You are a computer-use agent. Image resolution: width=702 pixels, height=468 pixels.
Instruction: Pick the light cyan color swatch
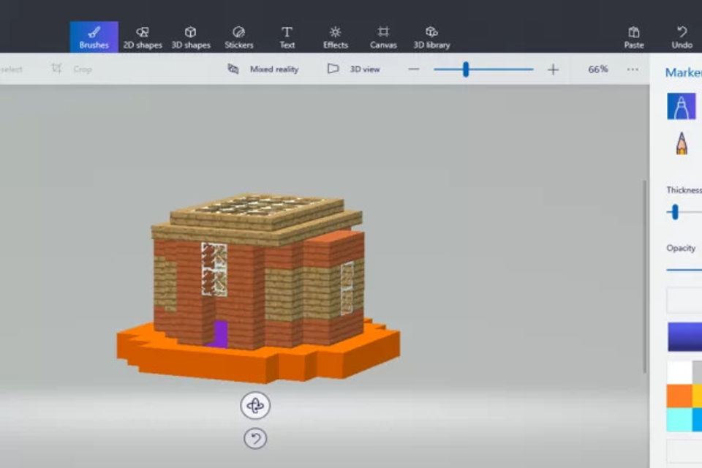679,420
